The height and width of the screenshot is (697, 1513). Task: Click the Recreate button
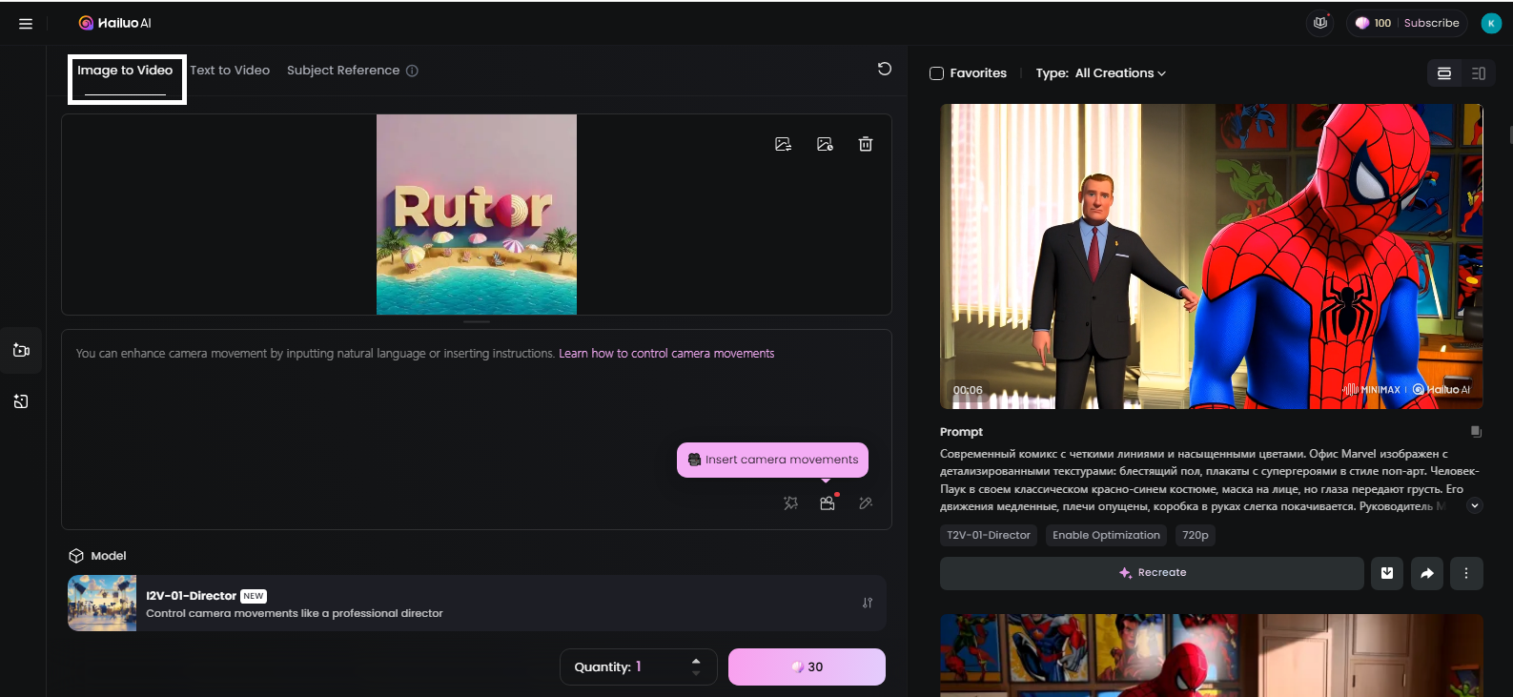[x=1152, y=573]
